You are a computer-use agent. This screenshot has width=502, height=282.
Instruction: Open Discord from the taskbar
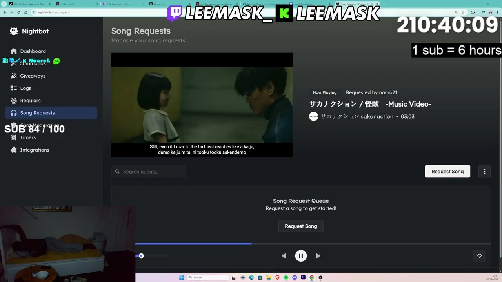pos(295,277)
